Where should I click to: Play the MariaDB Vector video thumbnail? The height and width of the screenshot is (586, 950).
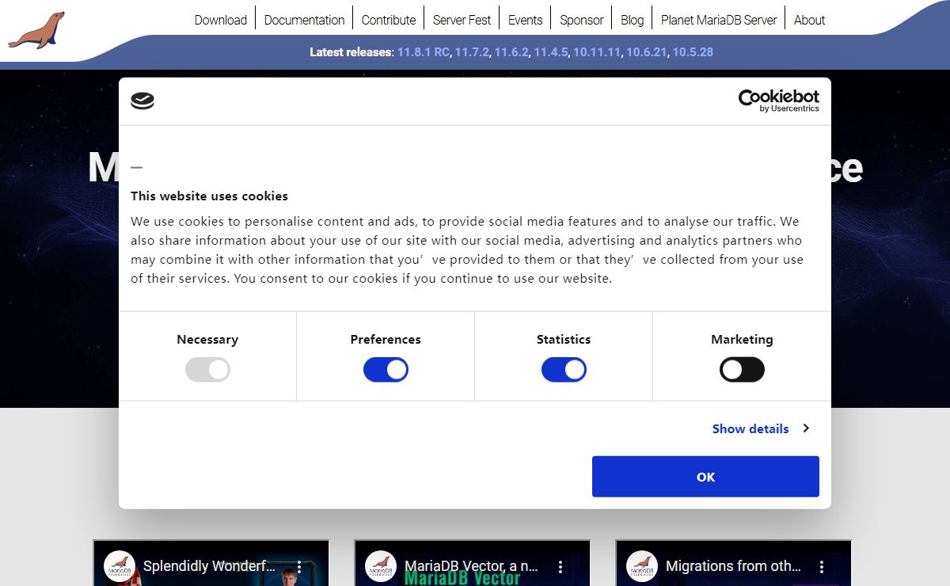pyautogui.click(x=472, y=564)
